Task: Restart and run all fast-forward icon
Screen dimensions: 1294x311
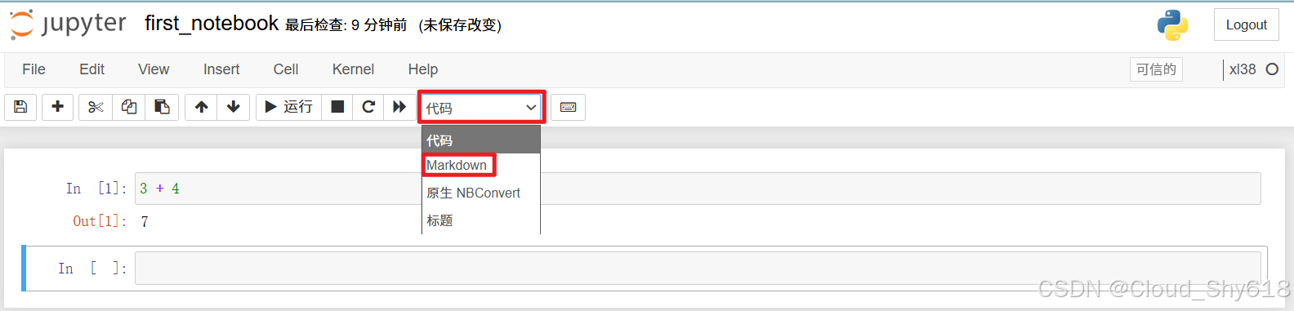Action: (x=399, y=107)
